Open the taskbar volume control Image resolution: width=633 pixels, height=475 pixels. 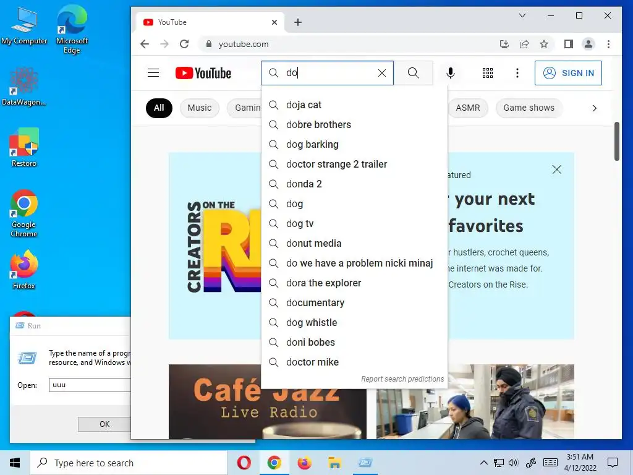point(513,463)
